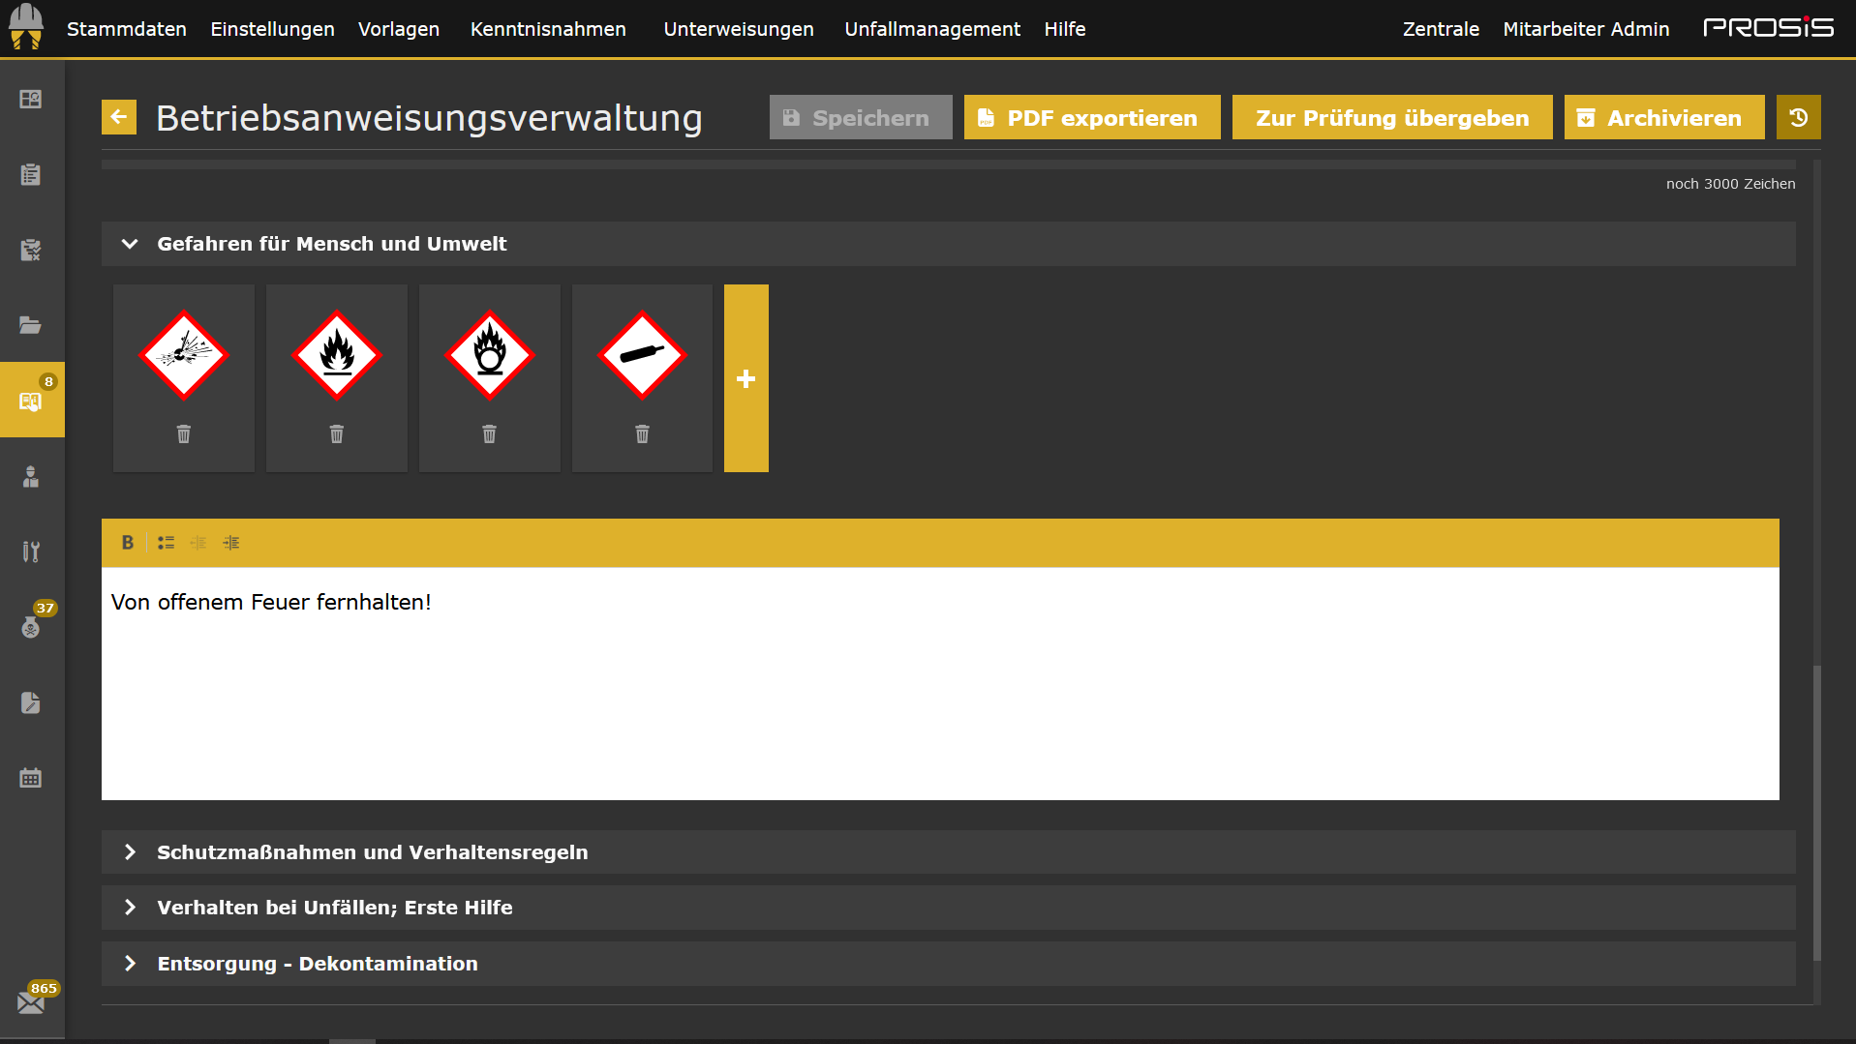Delete the explosive hazard pictogram via trash icon
The image size is (1856, 1044).
pyautogui.click(x=183, y=434)
